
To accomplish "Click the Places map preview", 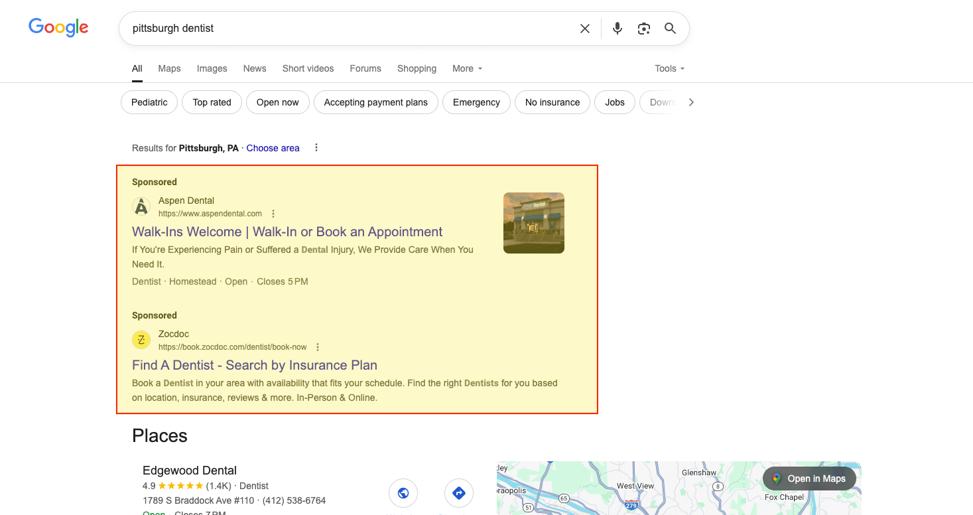I will point(679,488).
